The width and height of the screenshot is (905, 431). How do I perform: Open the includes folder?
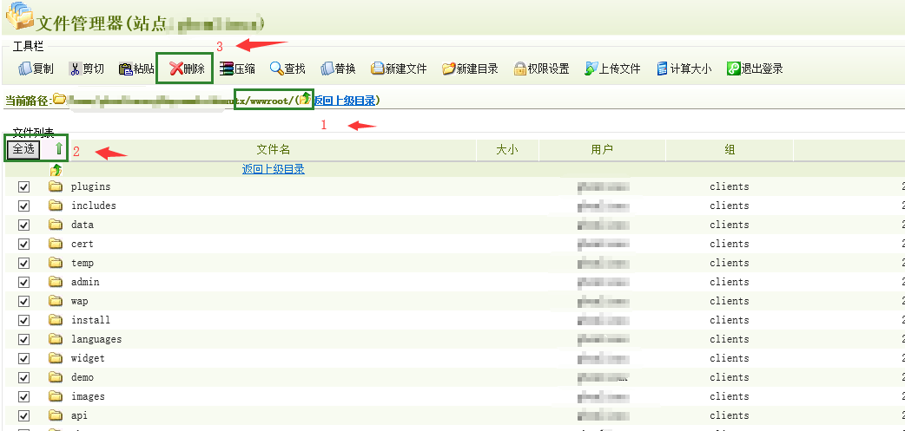coord(93,206)
